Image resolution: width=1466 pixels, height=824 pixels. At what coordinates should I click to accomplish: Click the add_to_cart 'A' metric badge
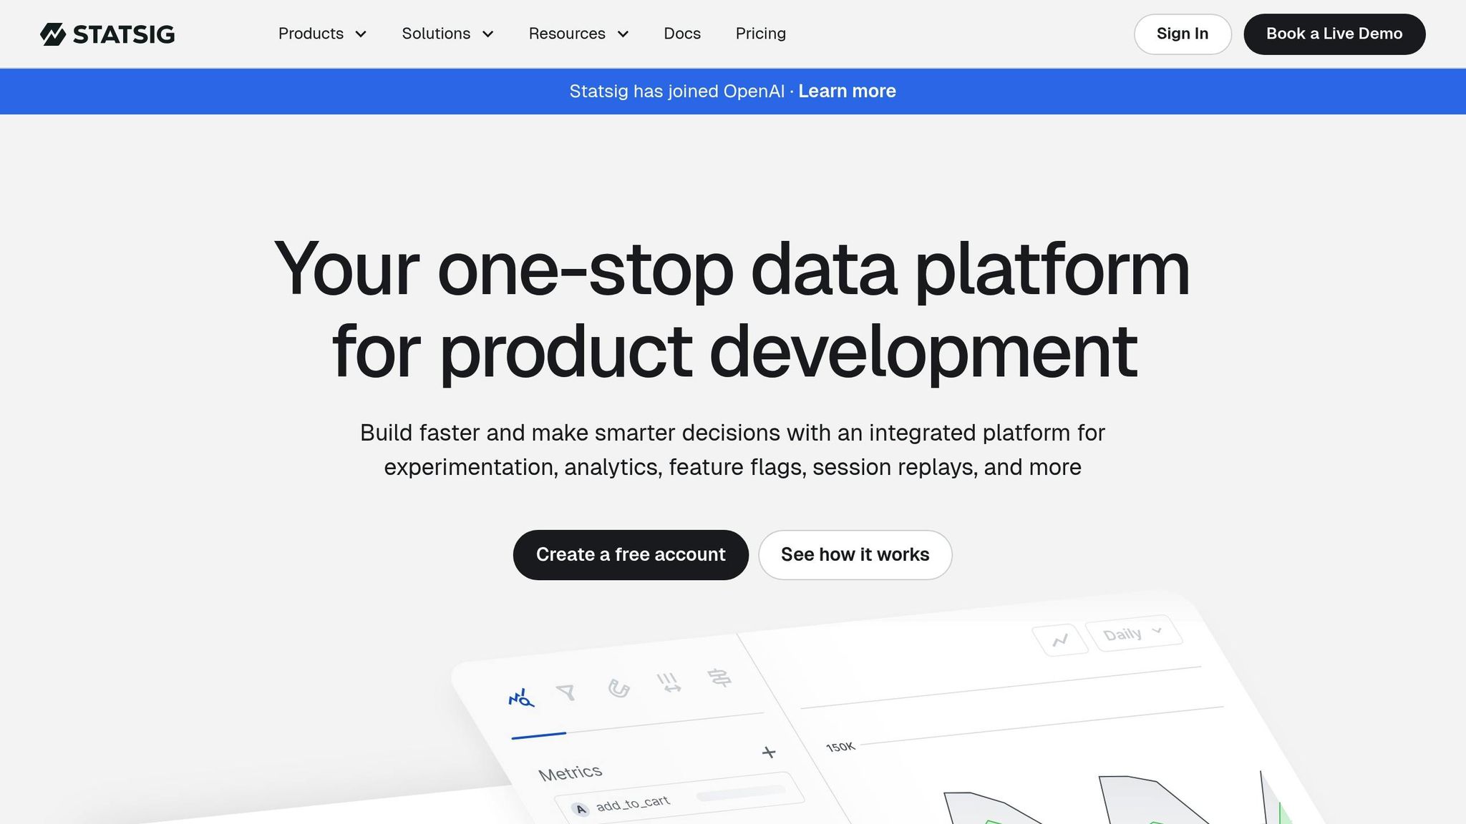[581, 809]
